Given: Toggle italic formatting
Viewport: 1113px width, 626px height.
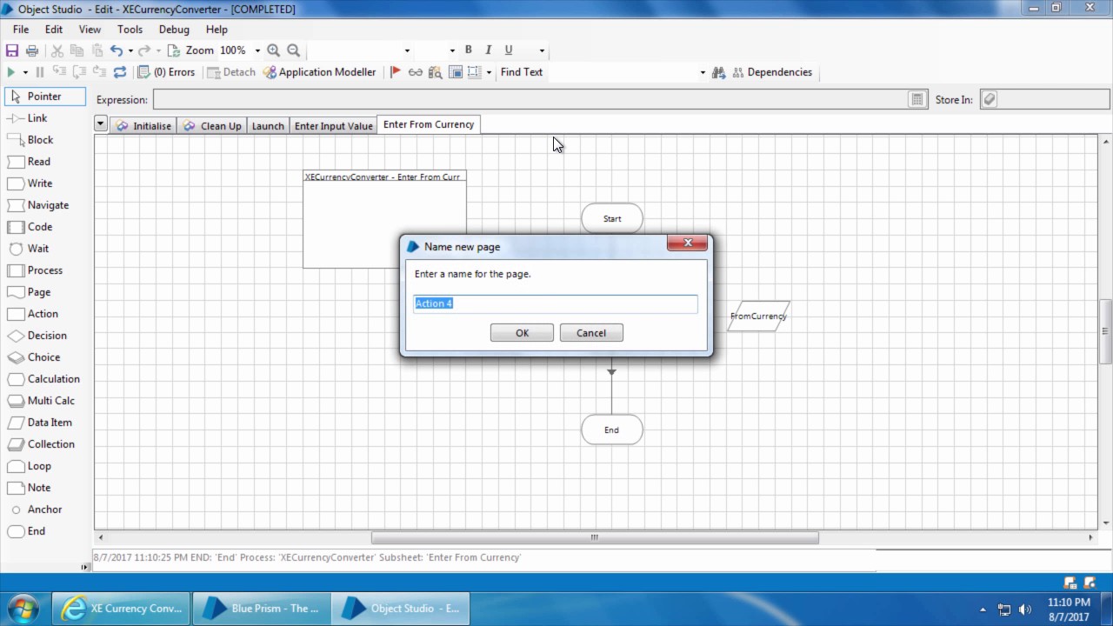Looking at the screenshot, I should pyautogui.click(x=488, y=50).
